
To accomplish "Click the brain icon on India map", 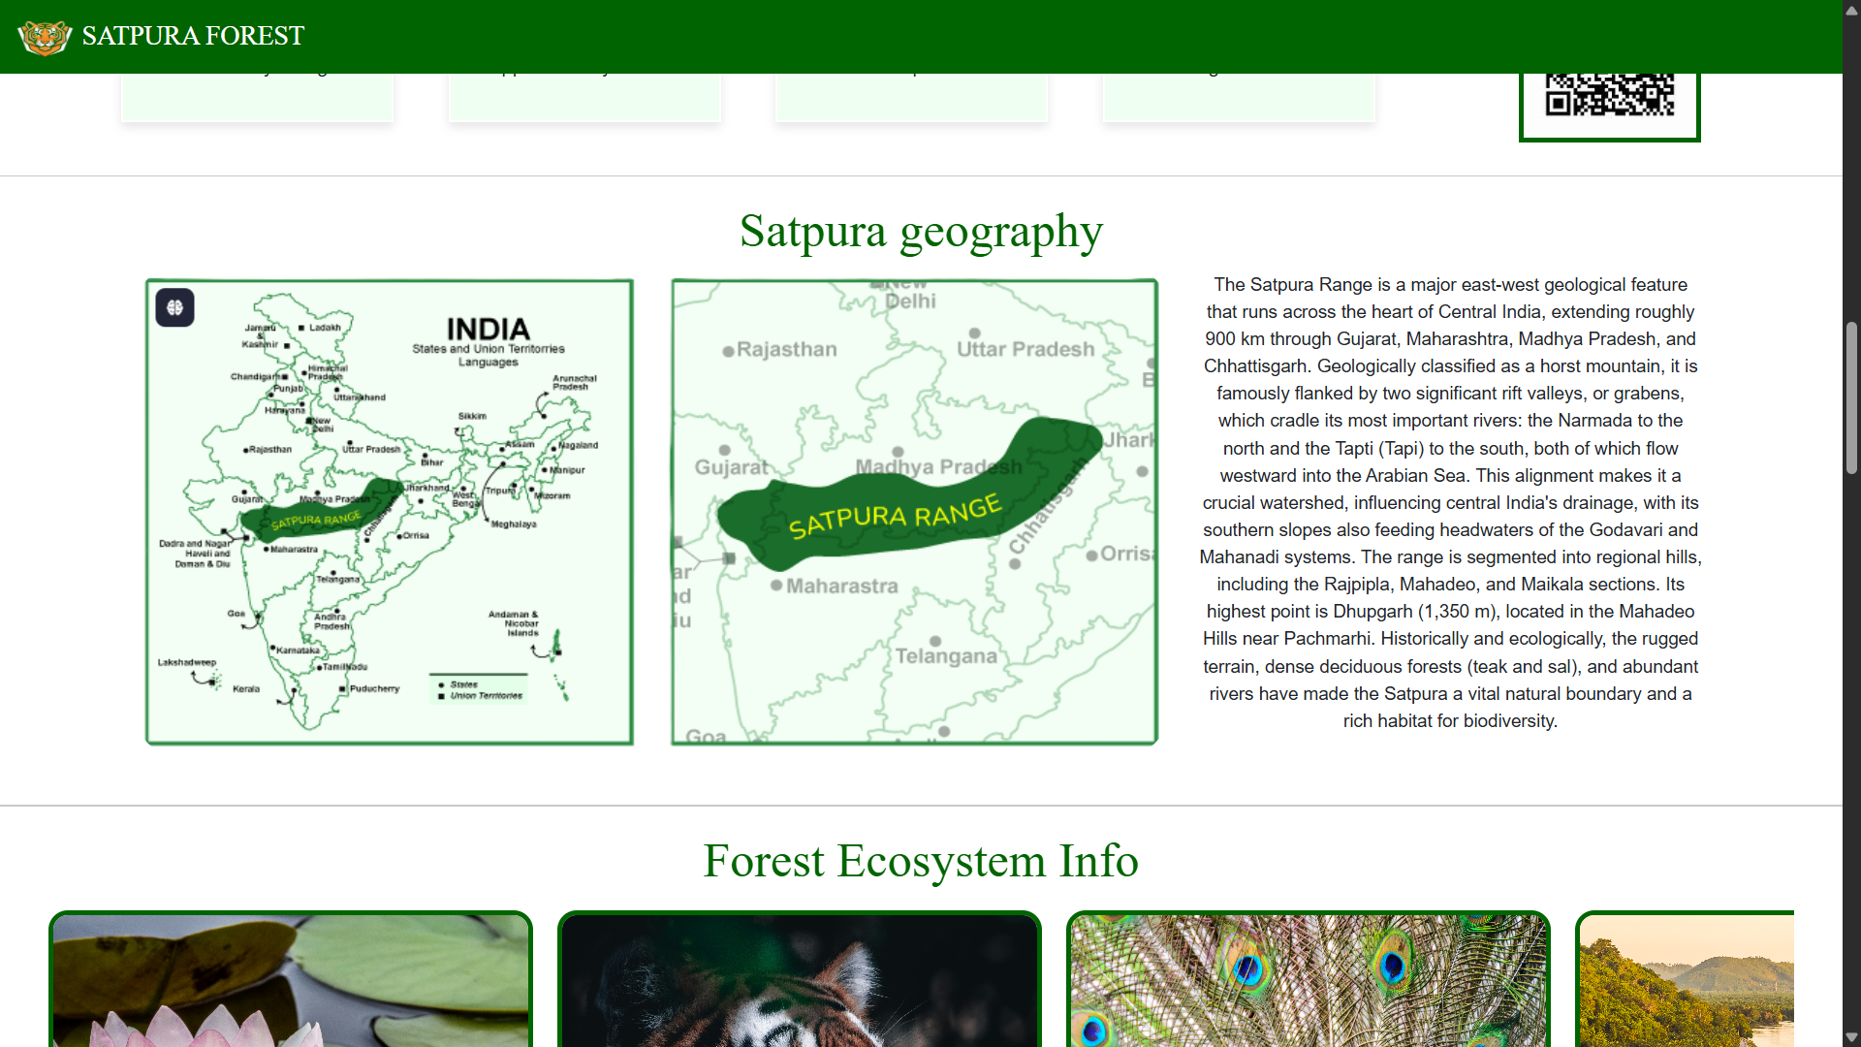I will coord(174,307).
